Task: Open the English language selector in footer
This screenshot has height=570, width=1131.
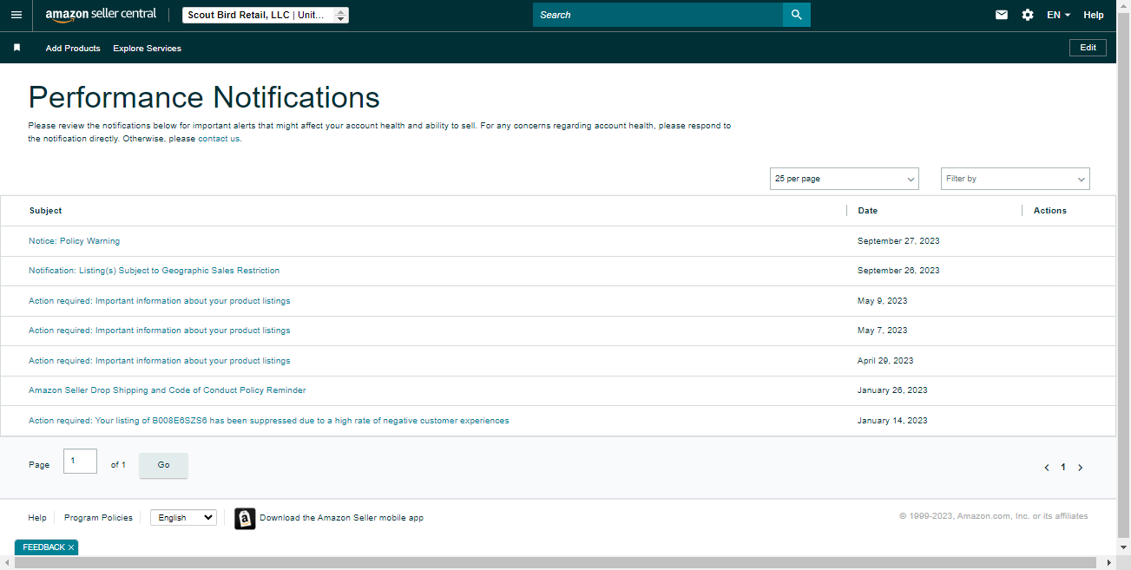Action: (183, 518)
